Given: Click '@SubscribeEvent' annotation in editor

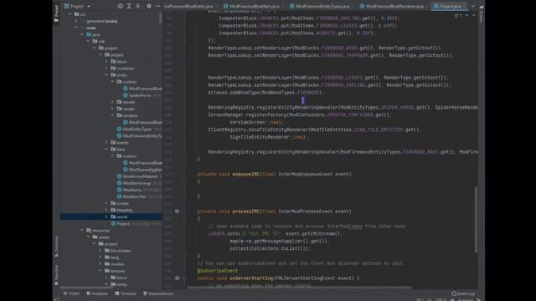Looking at the screenshot, I should pyautogui.click(x=218, y=271).
